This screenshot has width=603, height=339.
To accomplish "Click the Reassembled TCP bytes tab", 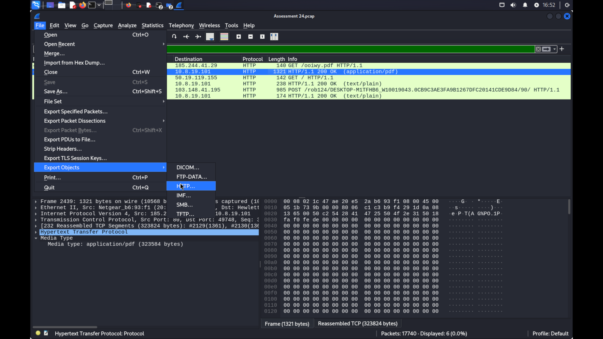I will pyautogui.click(x=358, y=323).
